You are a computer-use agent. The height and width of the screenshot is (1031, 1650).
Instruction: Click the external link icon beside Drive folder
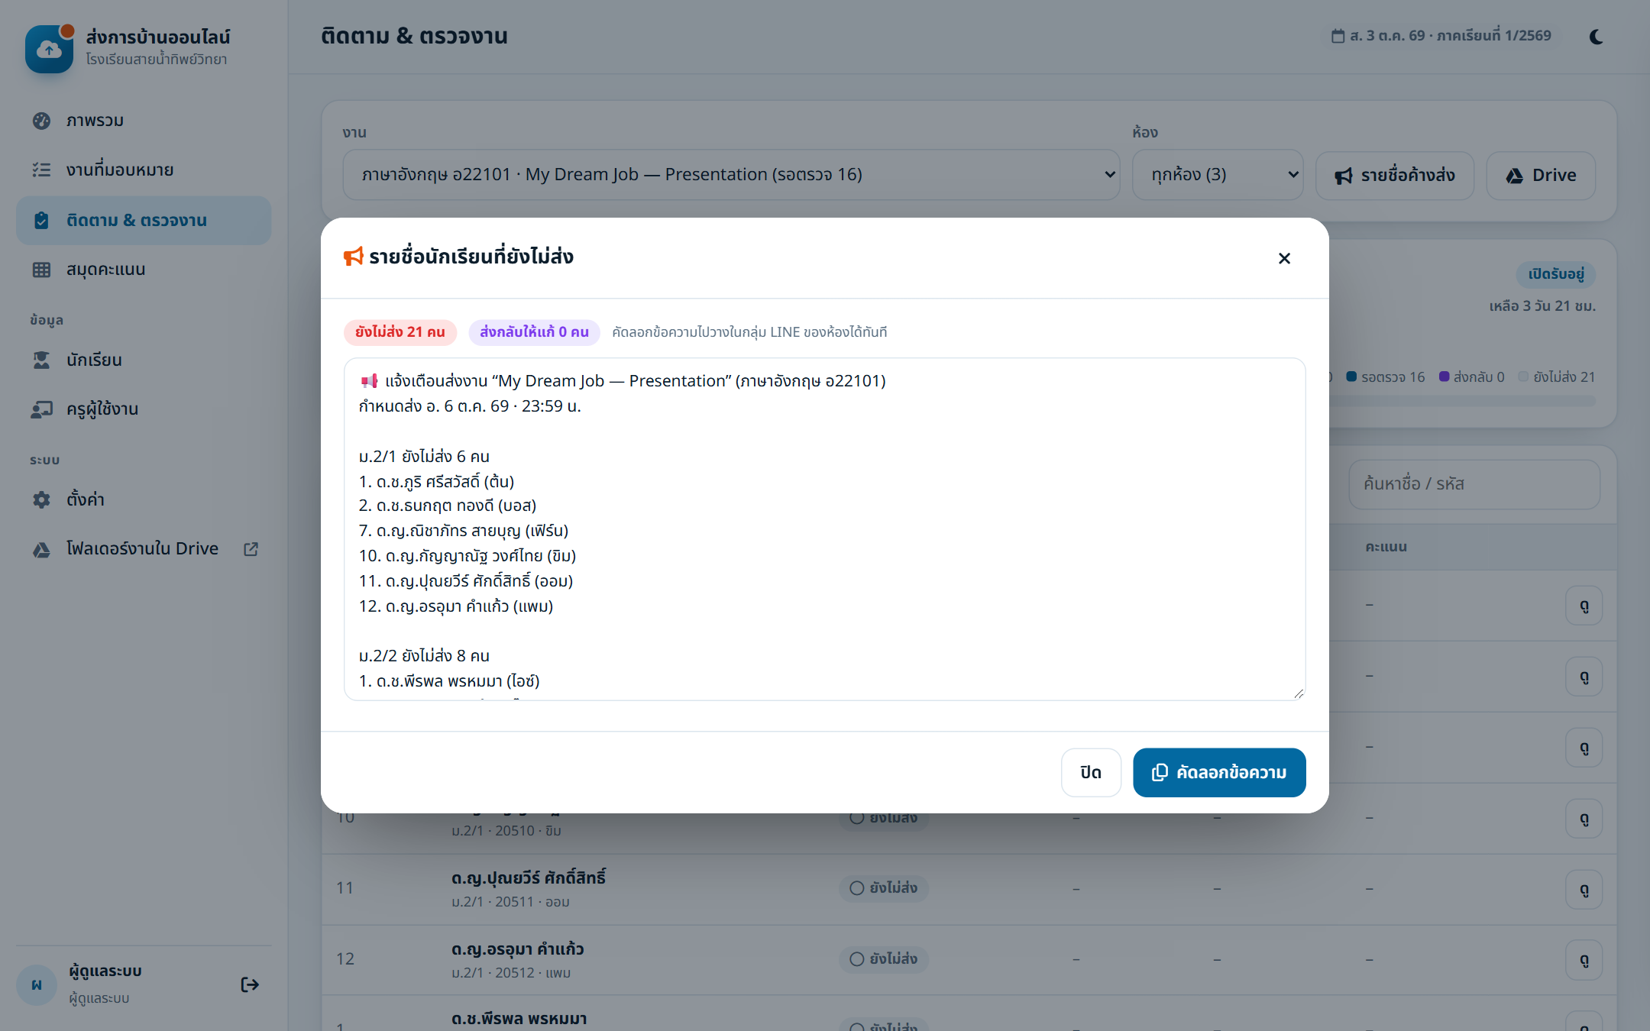(x=251, y=549)
